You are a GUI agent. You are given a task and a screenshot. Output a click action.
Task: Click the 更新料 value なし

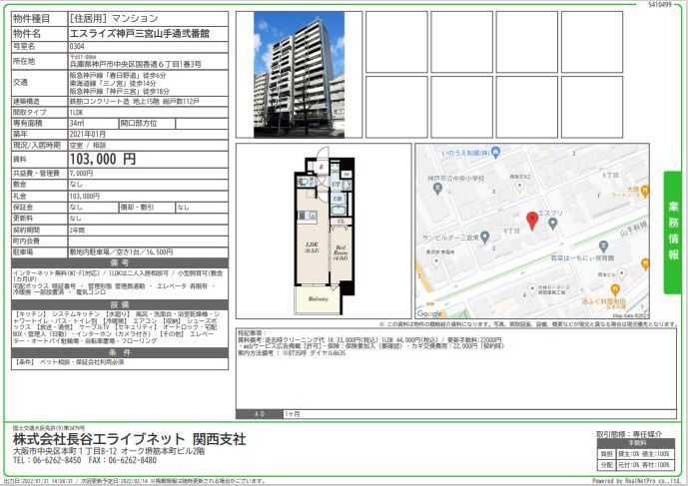(76, 218)
